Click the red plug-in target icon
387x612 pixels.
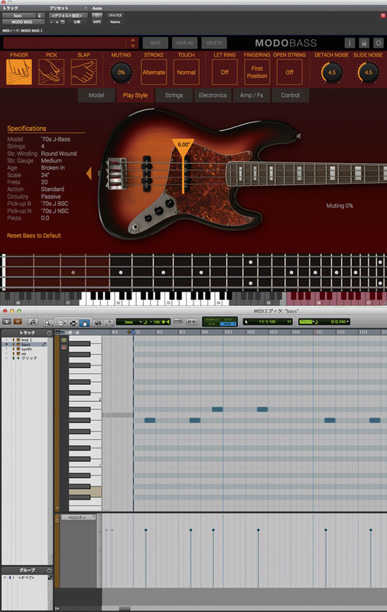[382, 15]
